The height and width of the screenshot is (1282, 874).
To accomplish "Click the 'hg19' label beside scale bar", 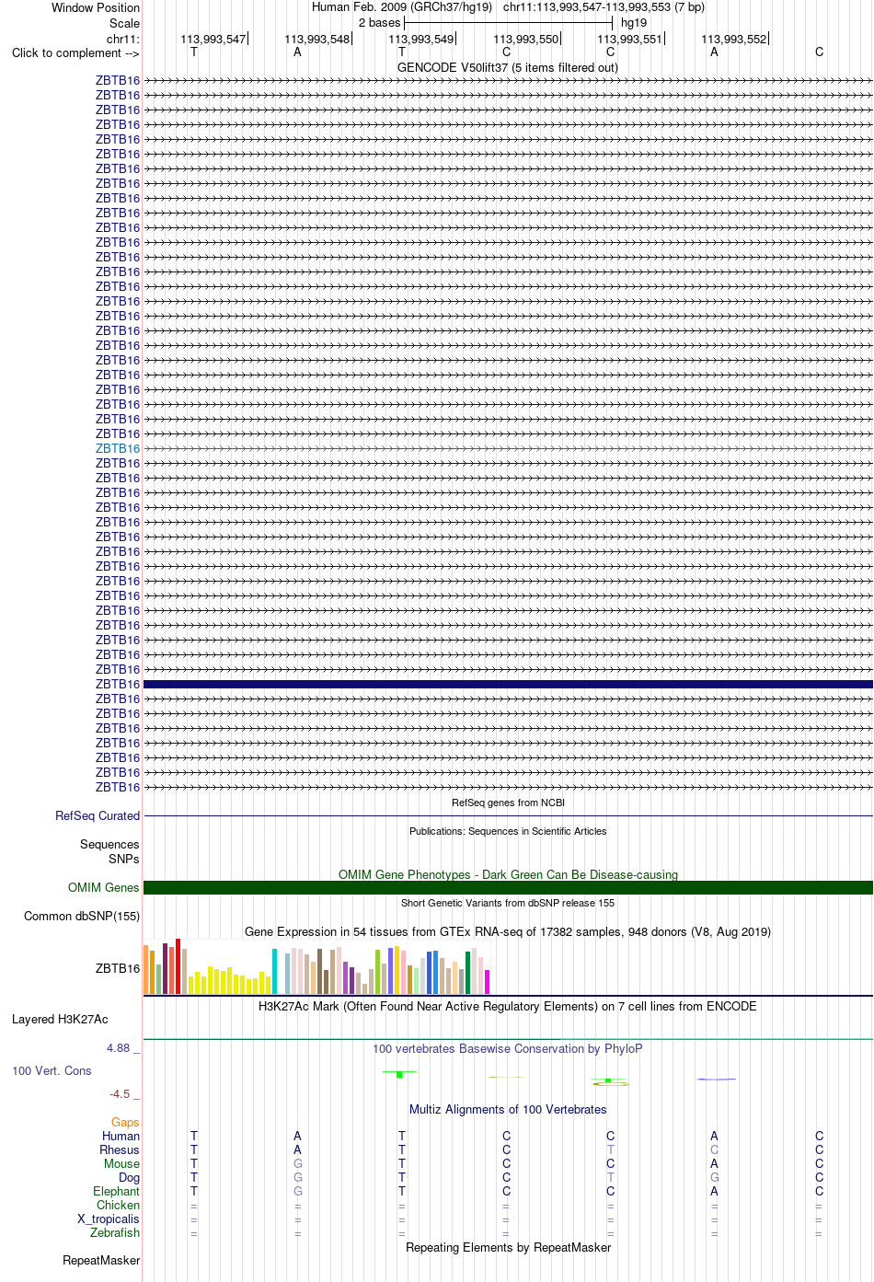I will [634, 22].
